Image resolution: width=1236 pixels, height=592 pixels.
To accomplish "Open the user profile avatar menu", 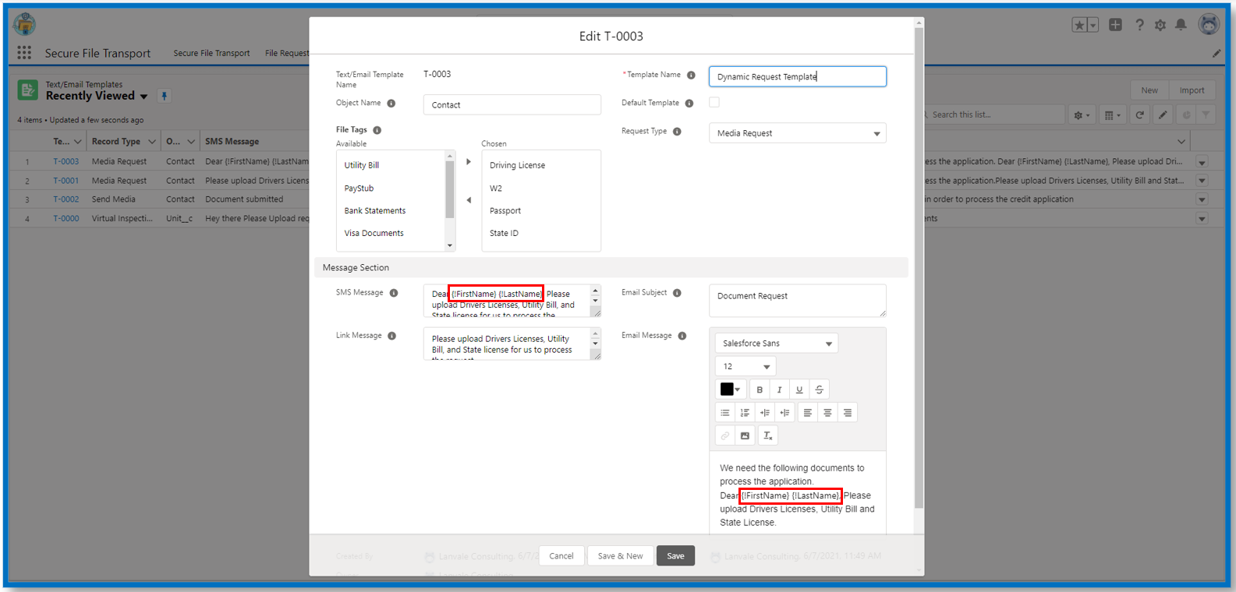I will 1209,24.
